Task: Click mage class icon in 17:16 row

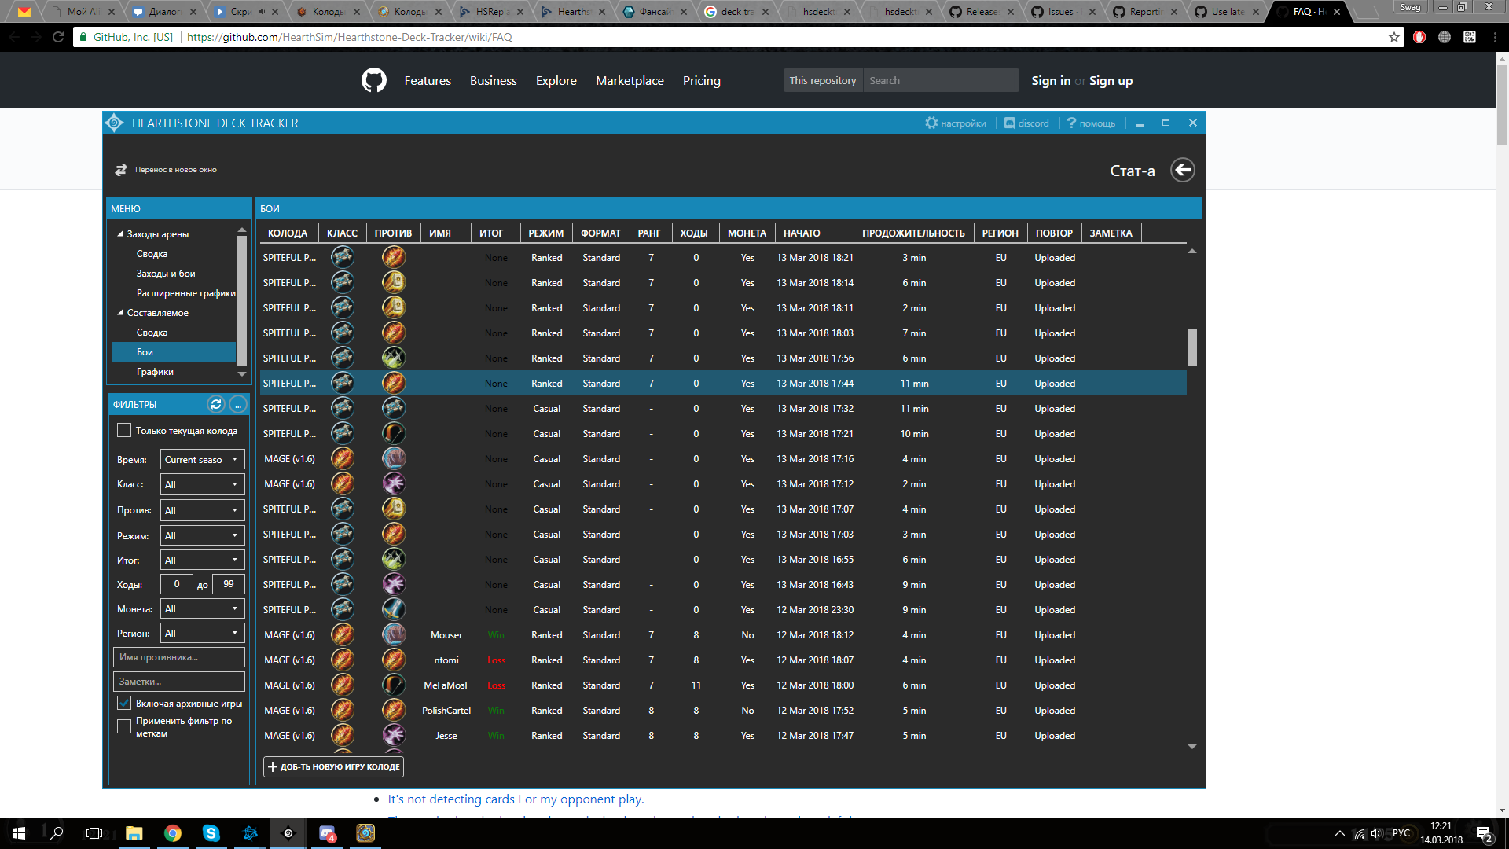Action: 342,458
